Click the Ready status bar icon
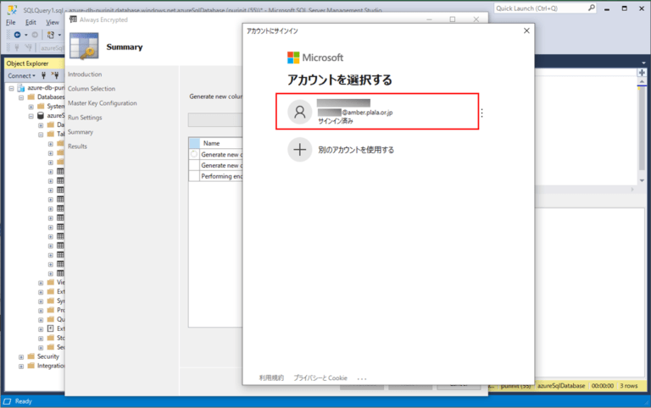Image resolution: width=651 pixels, height=408 pixels. click(7, 401)
